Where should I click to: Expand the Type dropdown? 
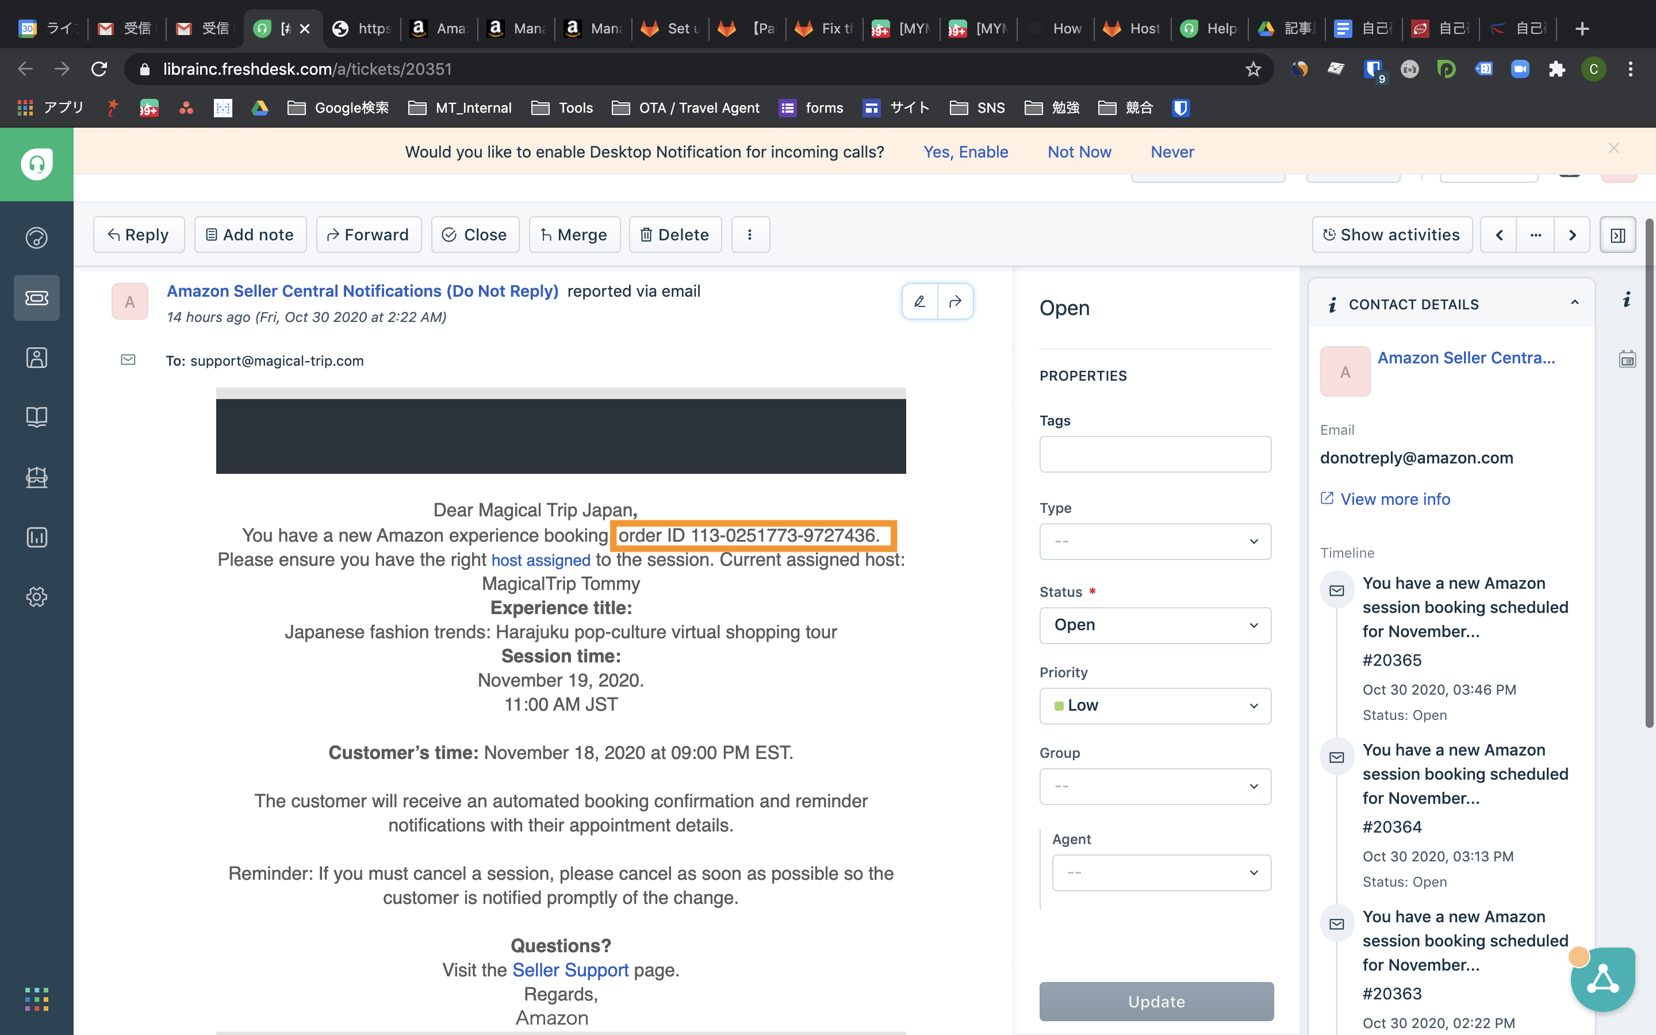tap(1155, 542)
